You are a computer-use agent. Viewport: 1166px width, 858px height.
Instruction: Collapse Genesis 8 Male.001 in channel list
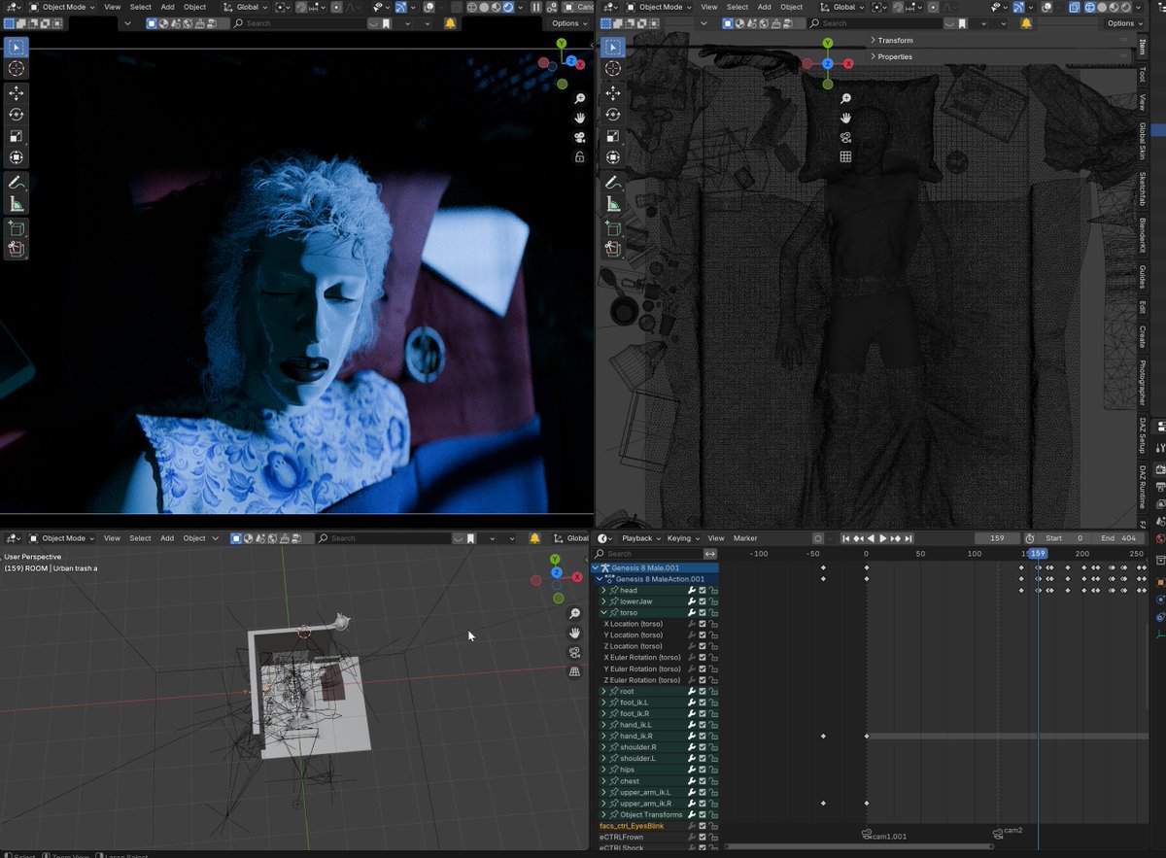tap(596, 567)
